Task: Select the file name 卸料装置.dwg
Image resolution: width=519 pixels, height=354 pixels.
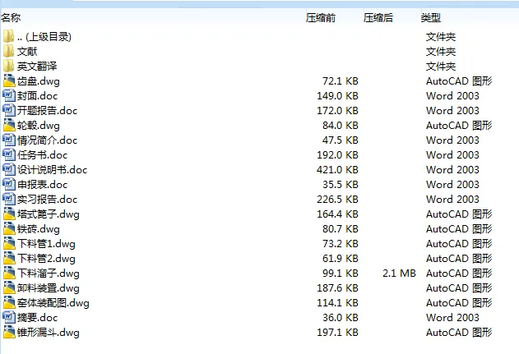Action: (49, 288)
